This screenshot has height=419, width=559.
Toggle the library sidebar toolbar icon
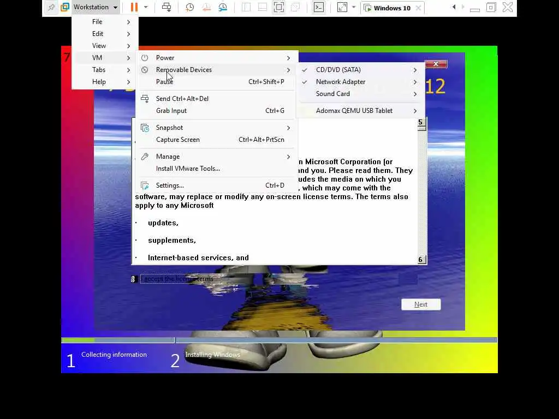(246, 7)
